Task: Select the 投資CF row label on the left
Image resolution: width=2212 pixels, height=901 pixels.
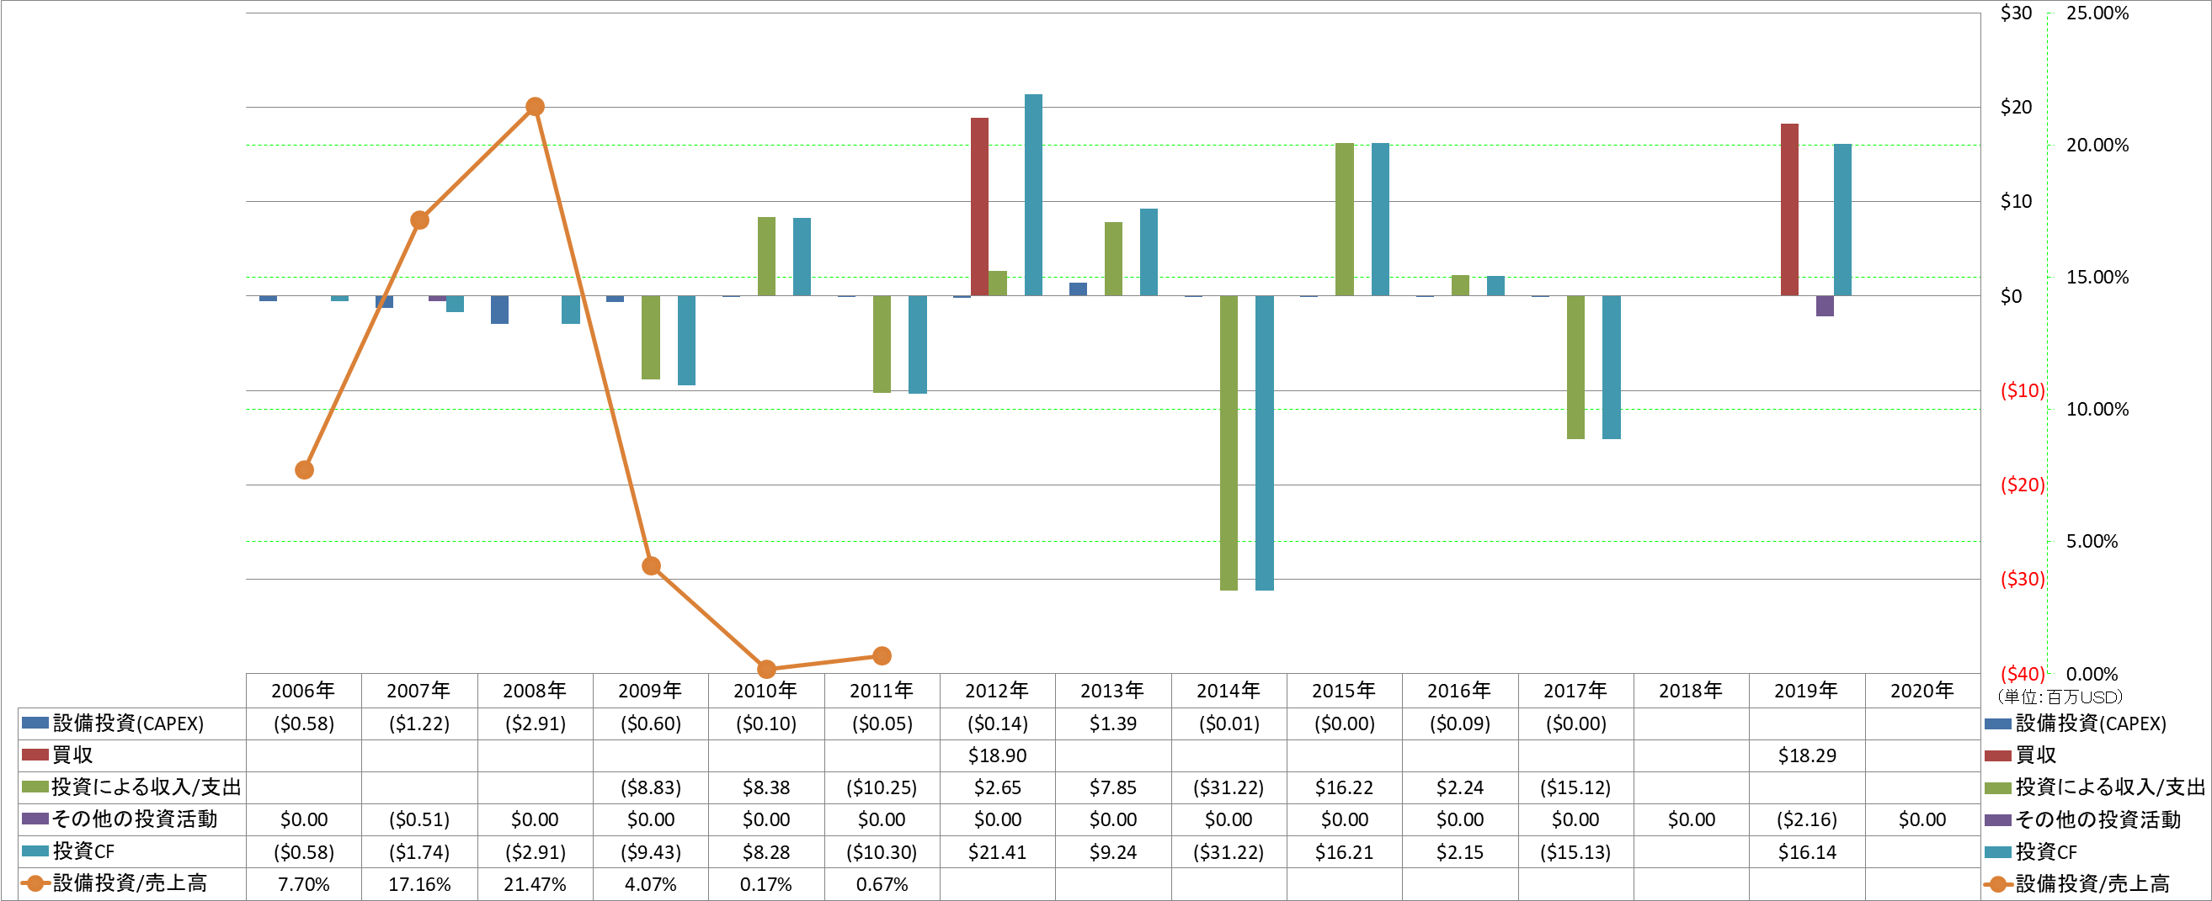Action: (x=83, y=851)
